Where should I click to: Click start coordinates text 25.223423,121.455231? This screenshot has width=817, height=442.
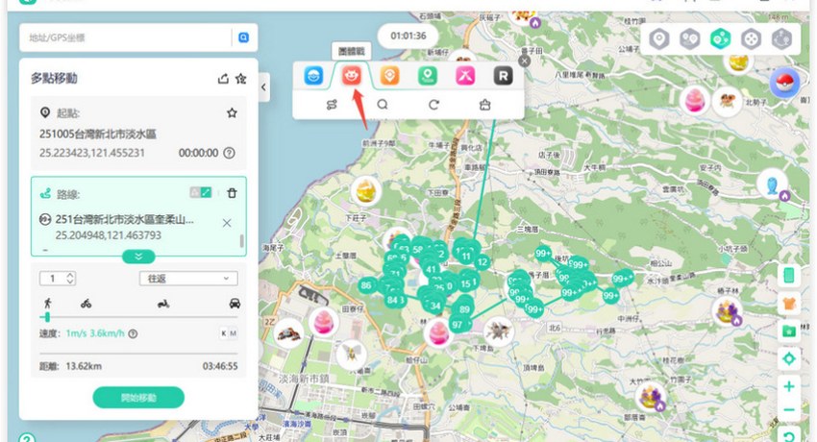pyautogui.click(x=92, y=153)
